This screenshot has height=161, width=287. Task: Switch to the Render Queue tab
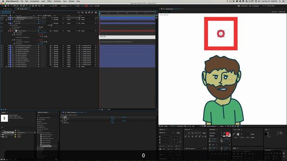pos(7,9)
